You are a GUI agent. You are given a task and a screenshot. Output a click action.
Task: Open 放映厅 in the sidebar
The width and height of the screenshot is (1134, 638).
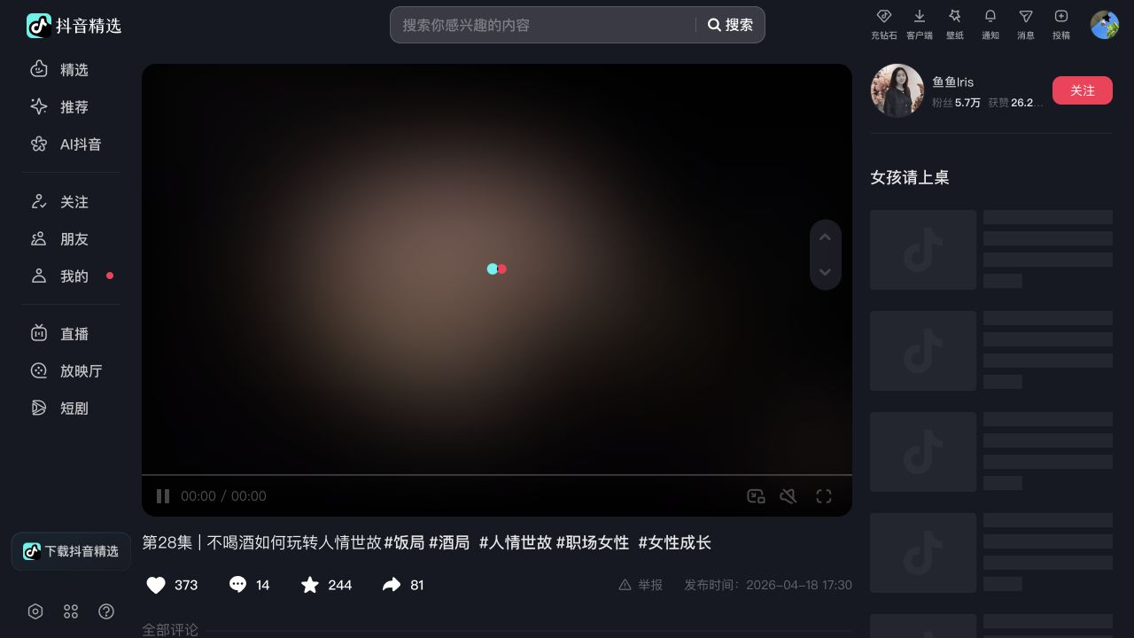[x=71, y=371]
